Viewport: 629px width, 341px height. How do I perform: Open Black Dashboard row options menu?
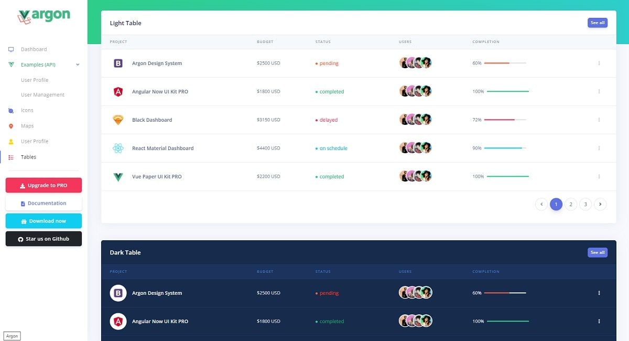(599, 120)
